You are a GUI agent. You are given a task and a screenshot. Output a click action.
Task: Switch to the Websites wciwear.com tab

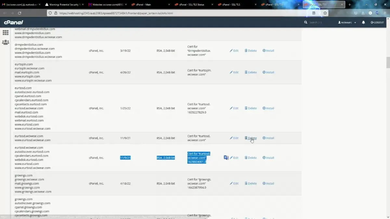coord(107,5)
